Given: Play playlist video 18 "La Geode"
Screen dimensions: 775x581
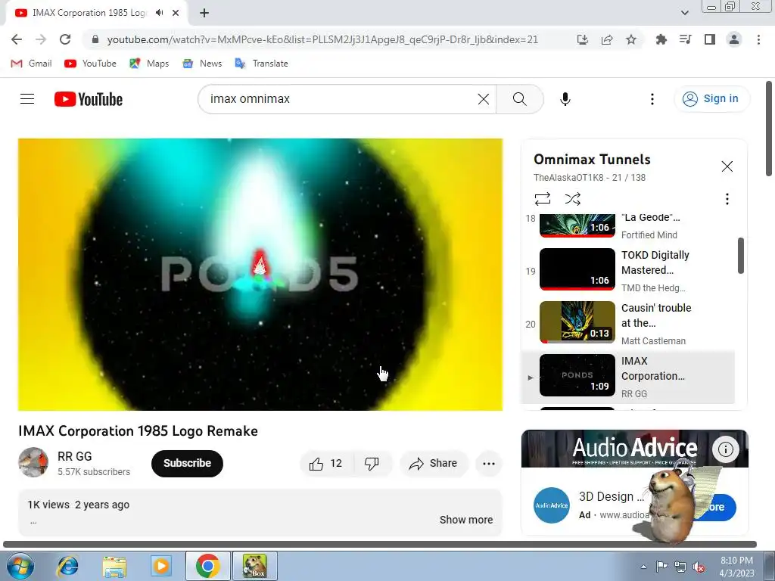Looking at the screenshot, I should pyautogui.click(x=577, y=225).
